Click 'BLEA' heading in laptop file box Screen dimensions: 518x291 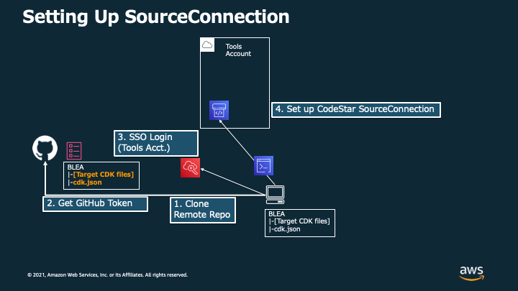click(276, 214)
